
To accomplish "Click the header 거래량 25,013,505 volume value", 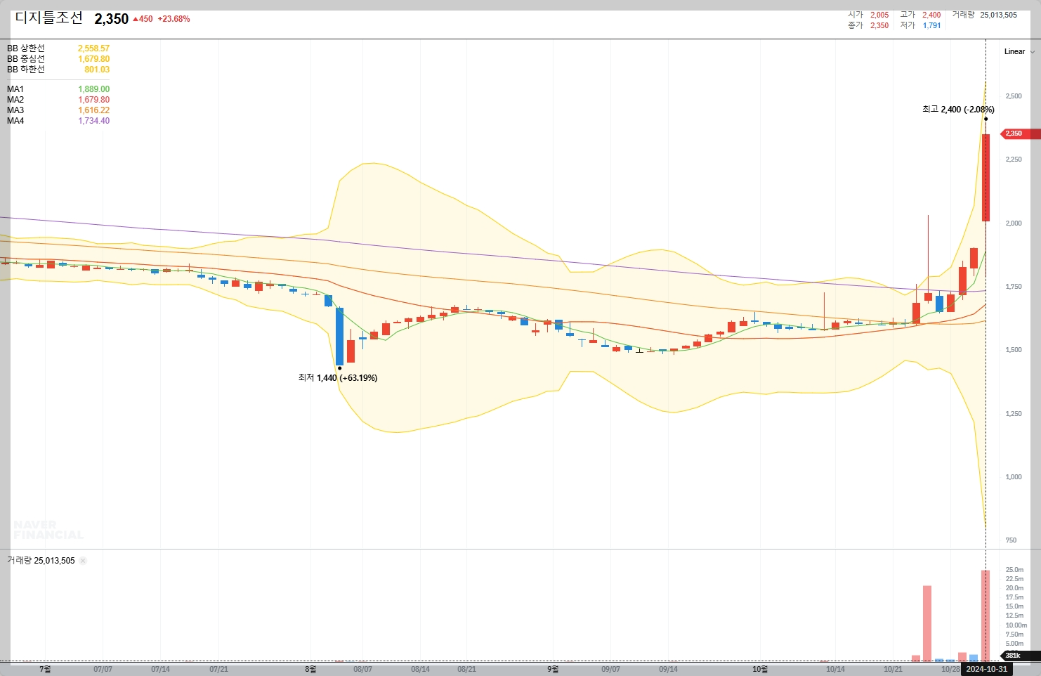I will click(998, 15).
